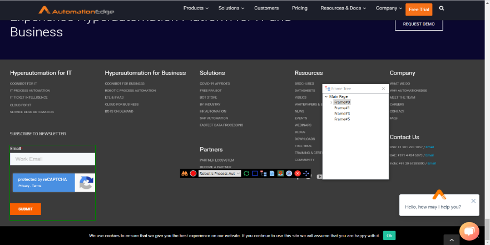Open the Robotic Process Aut combo box

pos(220,173)
